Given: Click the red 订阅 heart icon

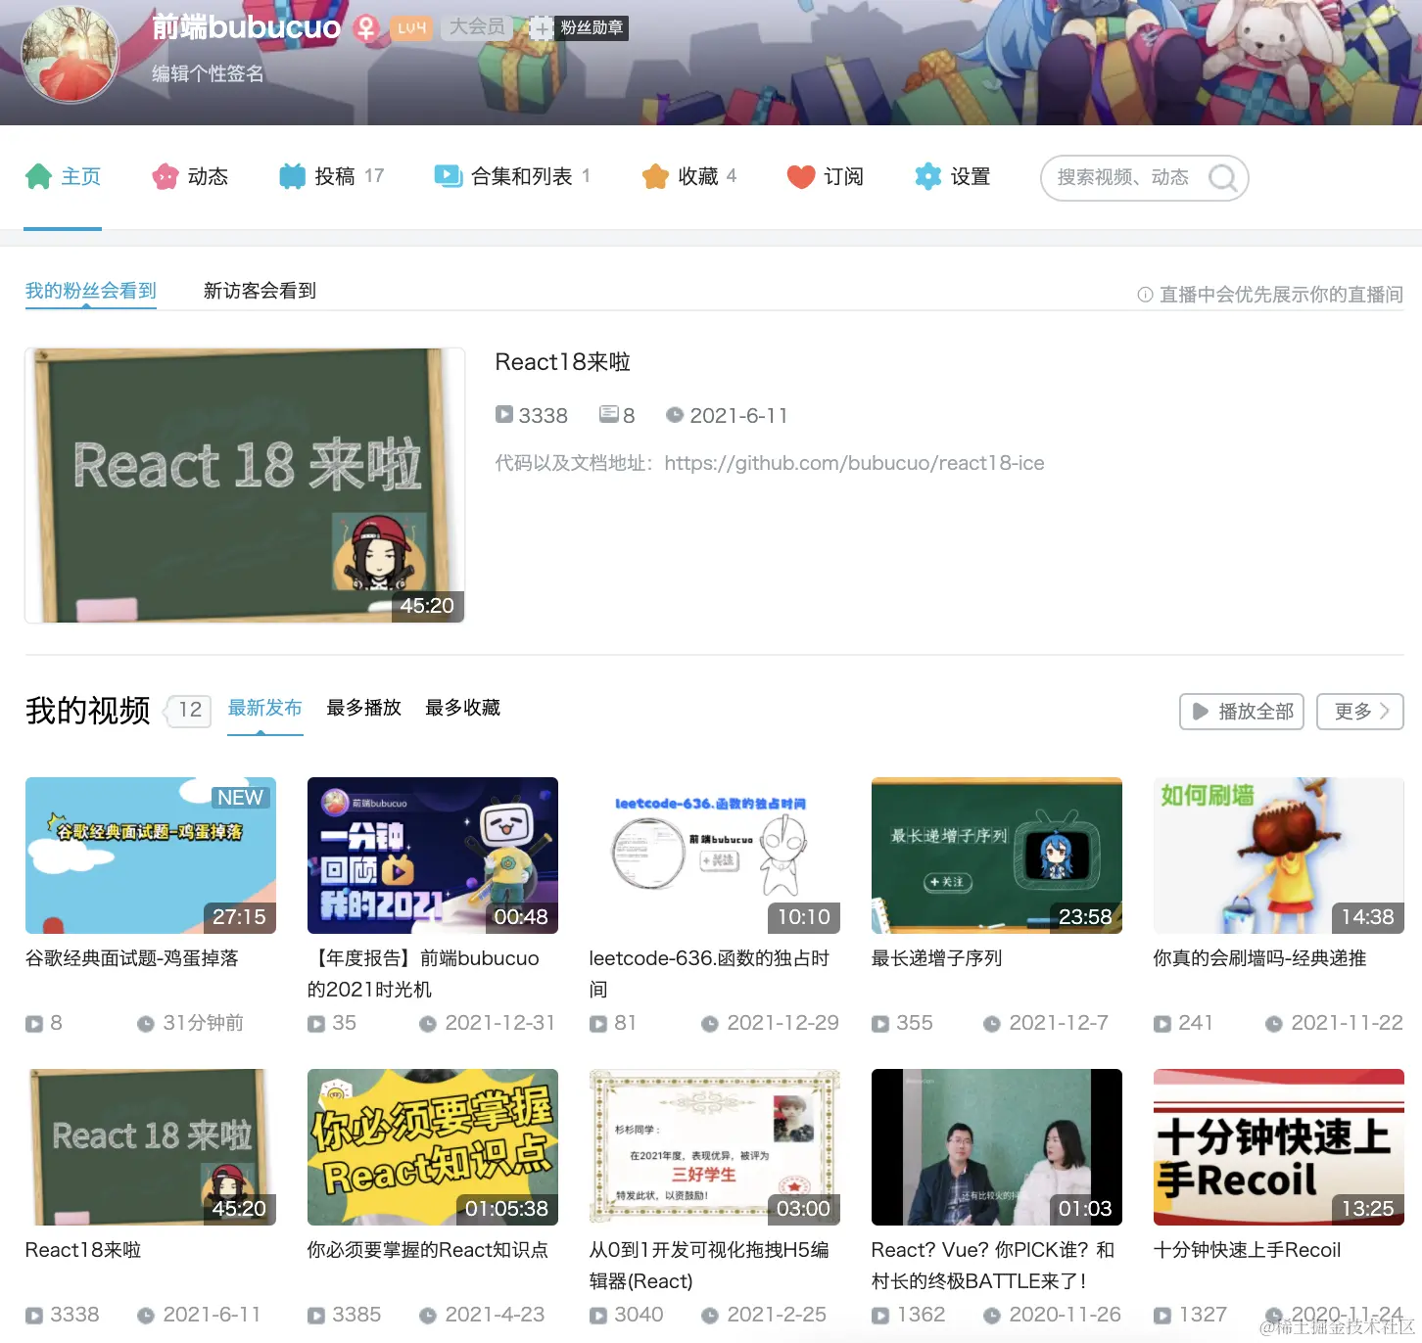Looking at the screenshot, I should (801, 176).
